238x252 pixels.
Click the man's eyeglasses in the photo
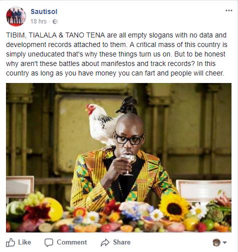click(129, 138)
